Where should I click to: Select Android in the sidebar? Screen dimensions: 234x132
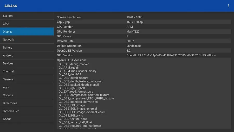pos(27,56)
